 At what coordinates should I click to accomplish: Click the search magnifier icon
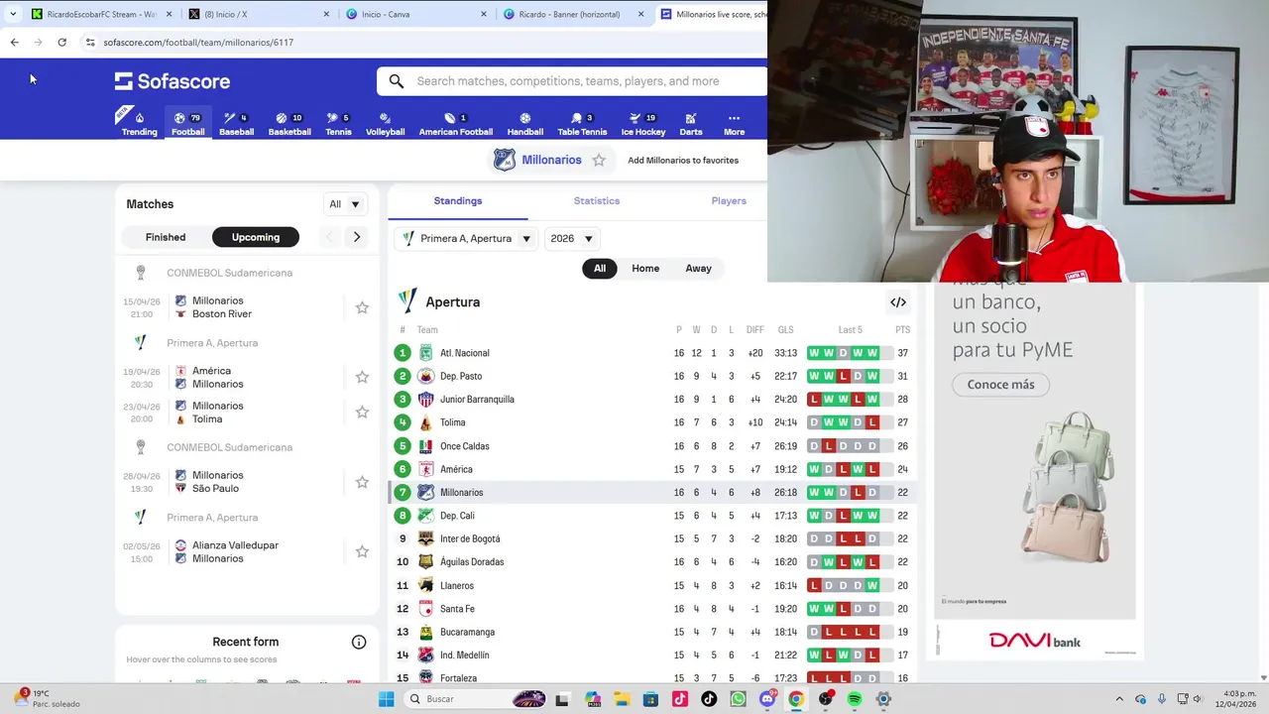pos(397,81)
